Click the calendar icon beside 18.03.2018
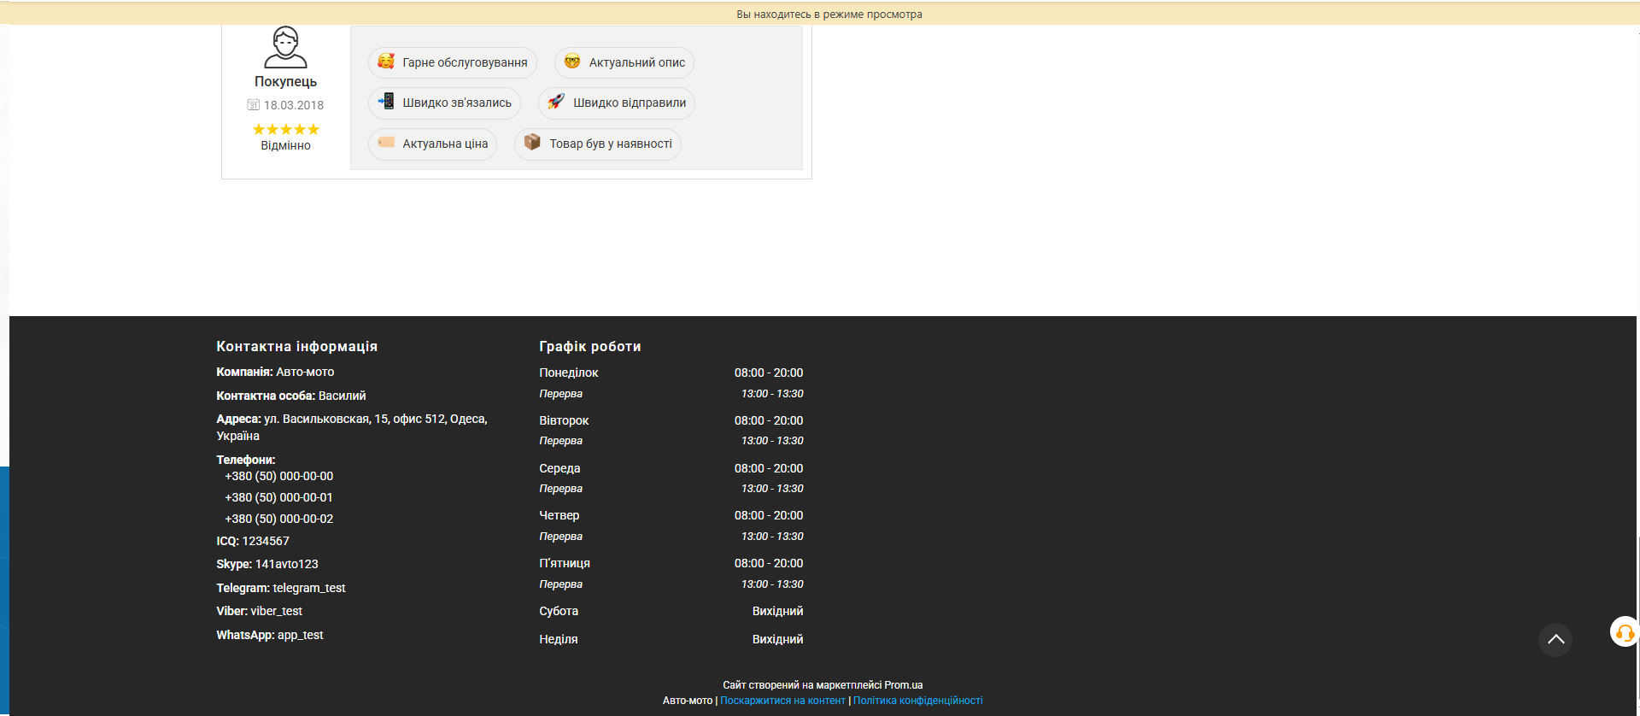 coord(253,105)
